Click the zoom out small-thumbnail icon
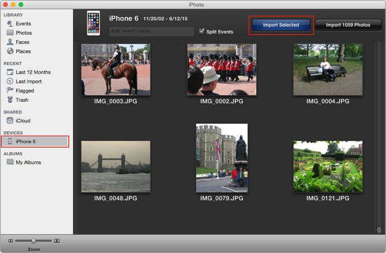This screenshot has height=253, width=386. coord(11,241)
